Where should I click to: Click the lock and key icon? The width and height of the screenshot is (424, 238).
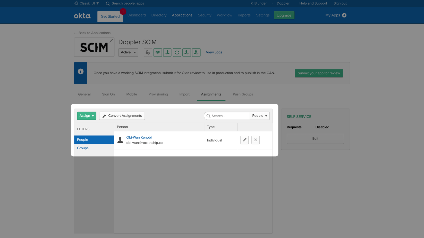tap(148, 52)
